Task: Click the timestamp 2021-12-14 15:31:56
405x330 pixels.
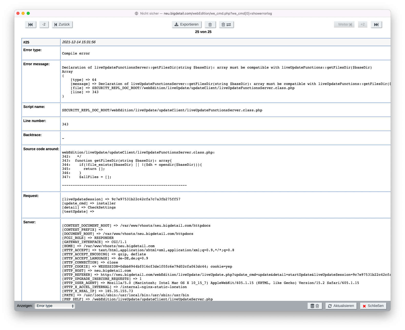Action: pyautogui.click(x=79, y=42)
